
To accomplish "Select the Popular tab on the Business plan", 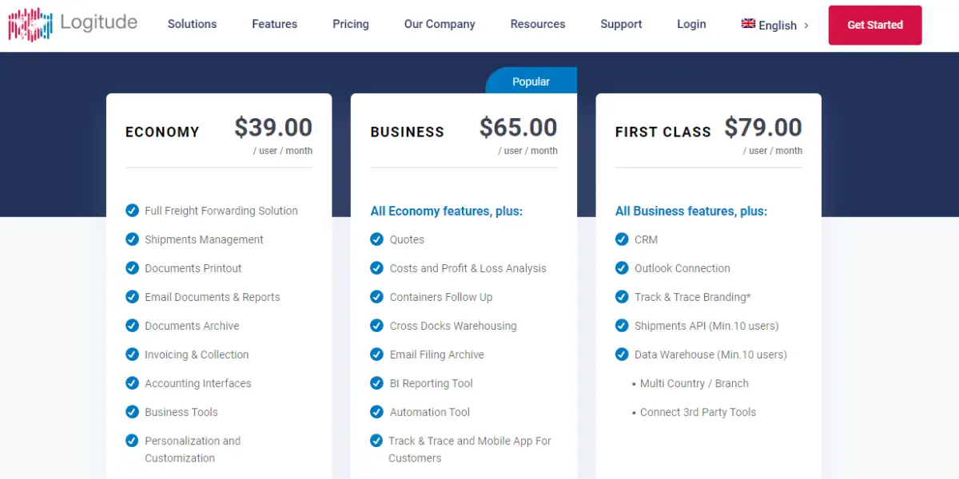I will pos(531,81).
